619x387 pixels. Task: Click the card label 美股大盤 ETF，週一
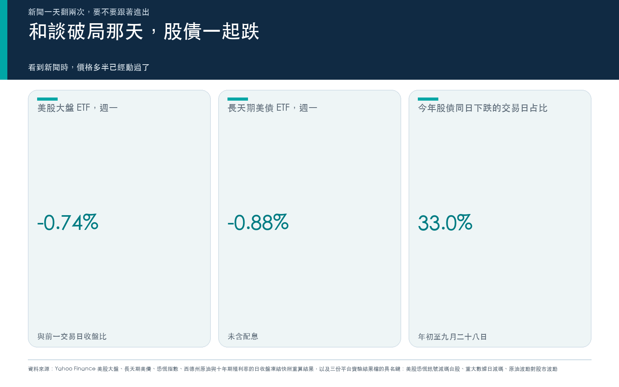77,108
